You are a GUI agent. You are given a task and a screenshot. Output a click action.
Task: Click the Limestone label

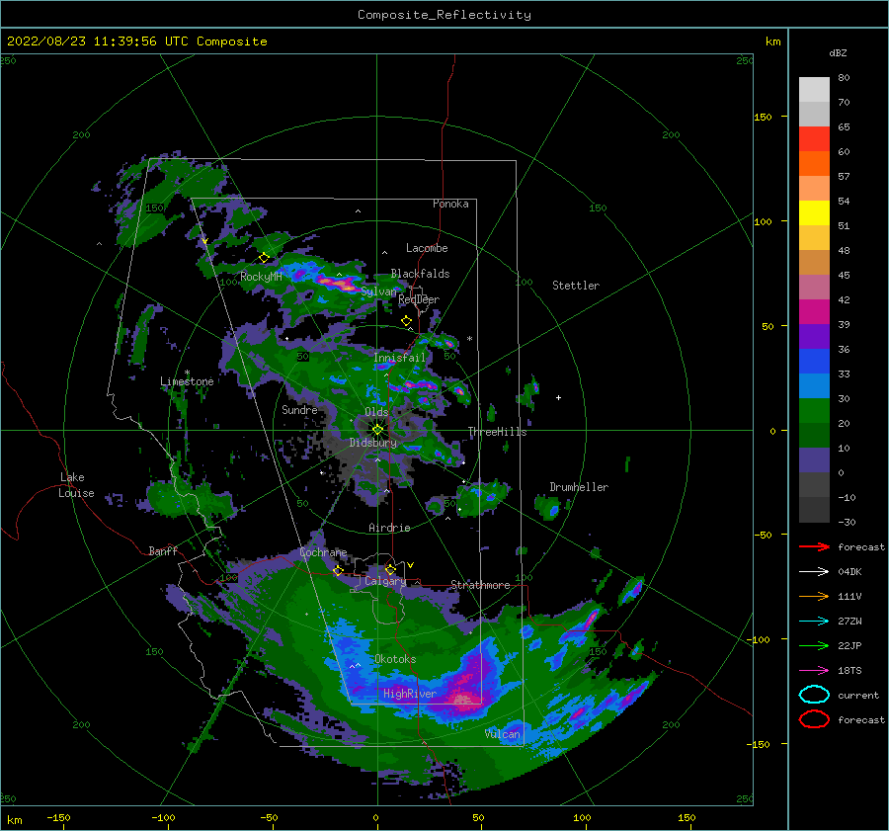[187, 381]
